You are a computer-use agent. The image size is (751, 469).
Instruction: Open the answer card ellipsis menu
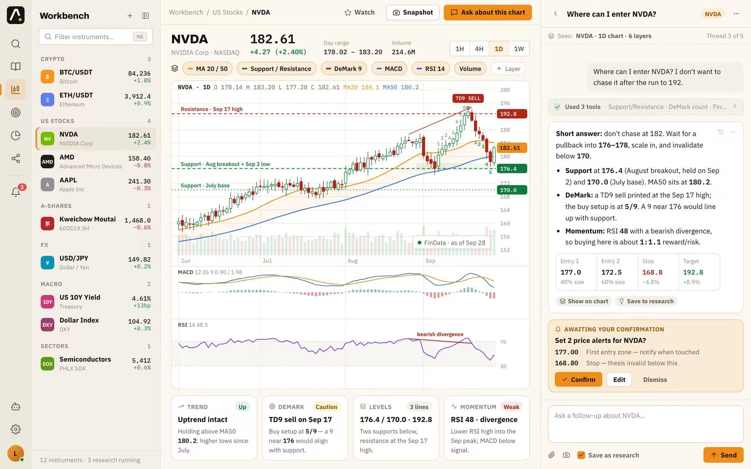coord(733,132)
